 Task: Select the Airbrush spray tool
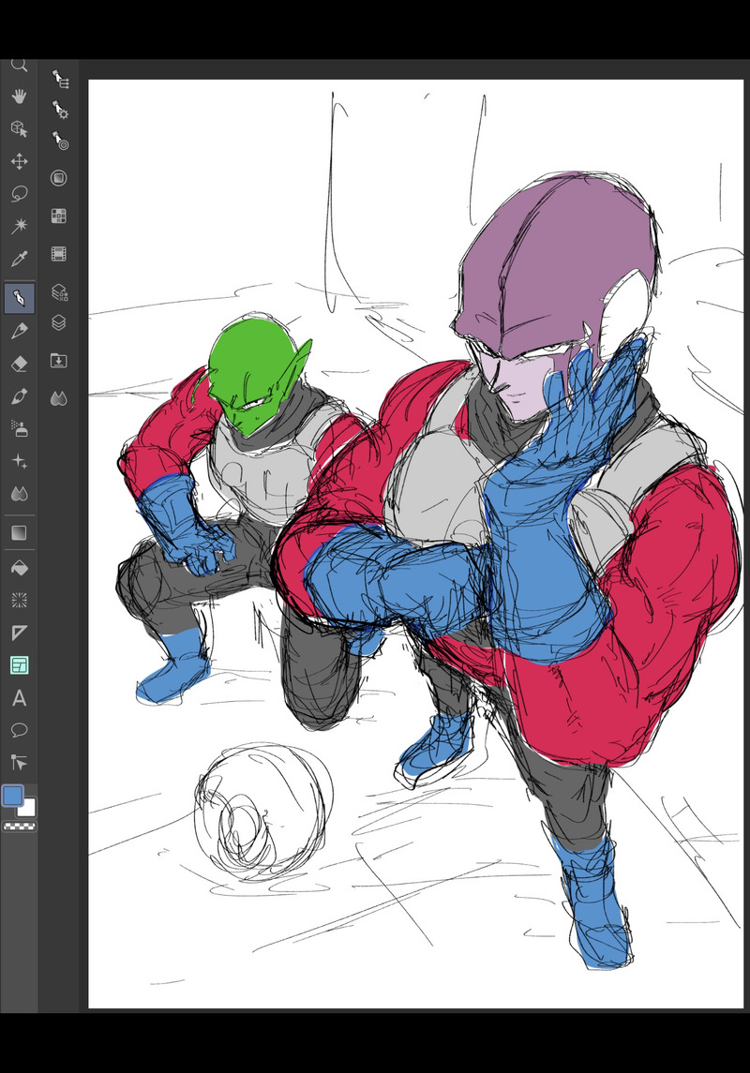tap(19, 429)
